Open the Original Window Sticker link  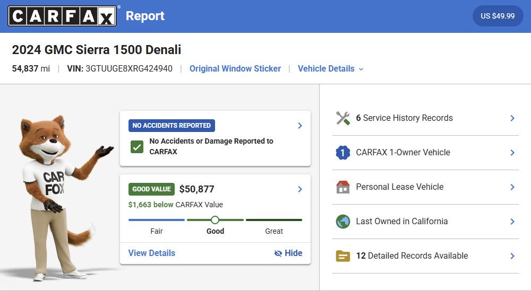tap(235, 68)
